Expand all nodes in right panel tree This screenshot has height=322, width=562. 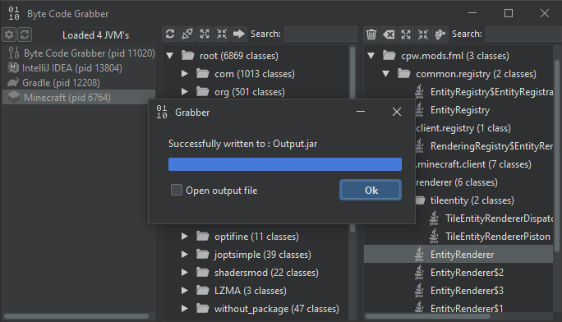tap(406, 34)
